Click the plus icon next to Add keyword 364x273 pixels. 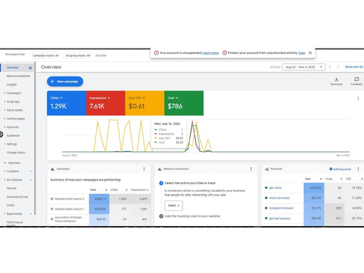pos(331,169)
